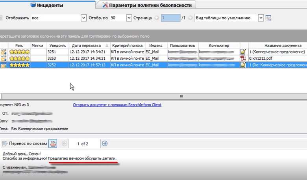This screenshot has height=180, width=307.
Task: Open Вид таблицы по умолчанию dropdown
Action: point(261,18)
